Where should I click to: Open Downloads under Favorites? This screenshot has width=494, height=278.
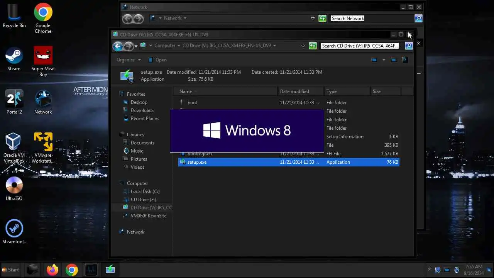[x=139, y=110]
